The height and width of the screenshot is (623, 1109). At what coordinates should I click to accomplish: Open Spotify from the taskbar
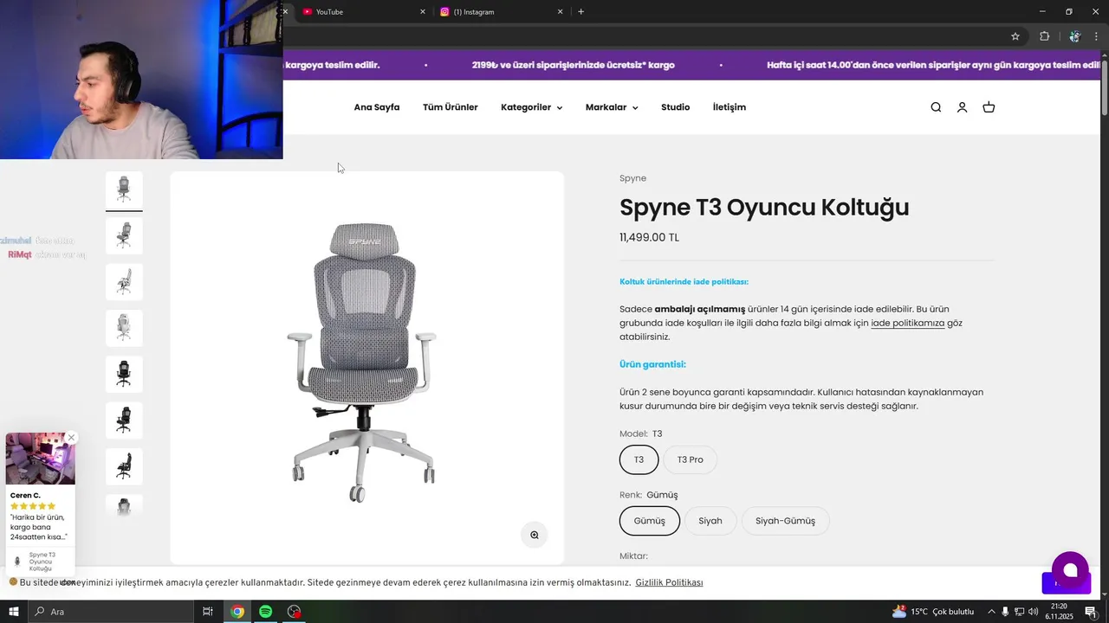click(266, 612)
